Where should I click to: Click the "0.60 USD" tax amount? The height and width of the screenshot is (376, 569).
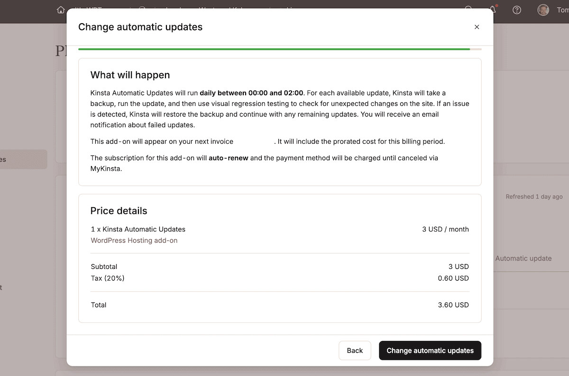[x=453, y=278]
